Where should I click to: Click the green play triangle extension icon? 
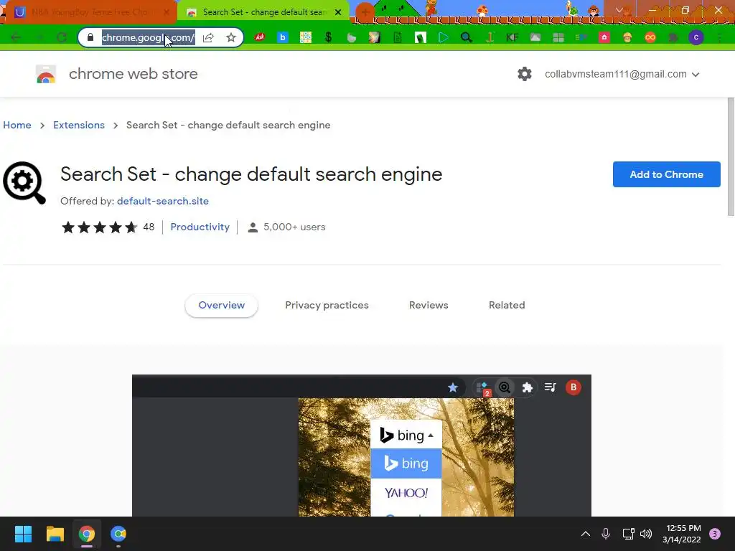443,37
